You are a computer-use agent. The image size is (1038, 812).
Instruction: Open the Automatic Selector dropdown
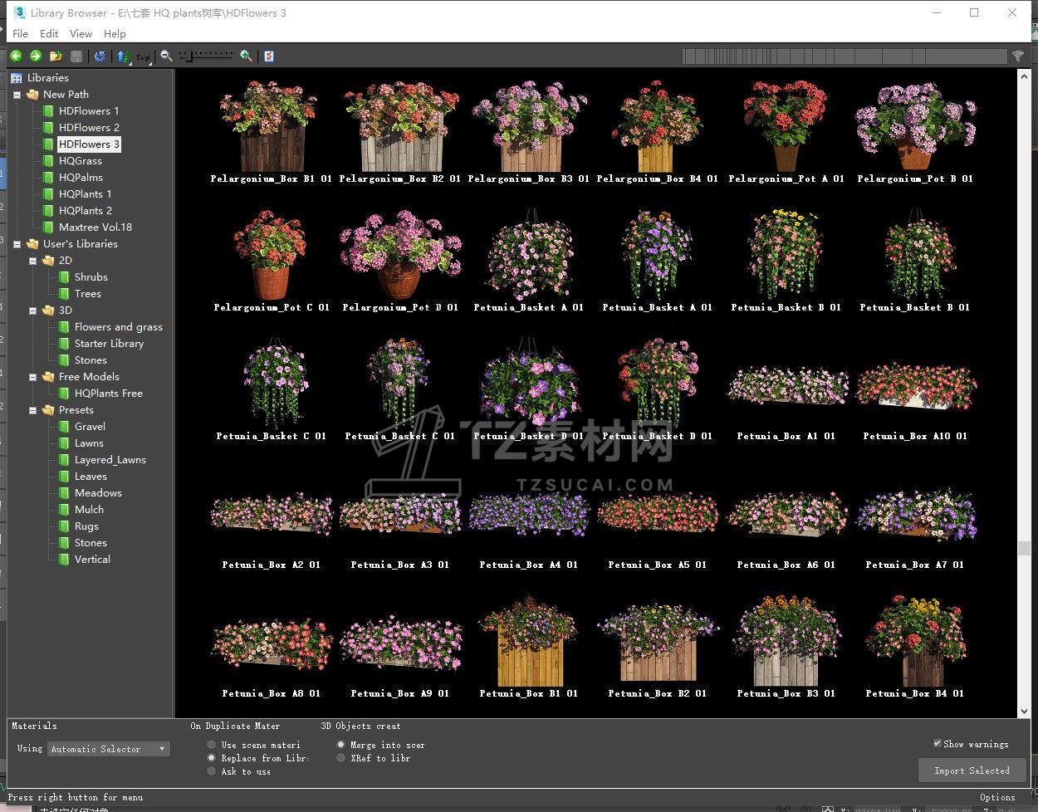click(x=108, y=749)
